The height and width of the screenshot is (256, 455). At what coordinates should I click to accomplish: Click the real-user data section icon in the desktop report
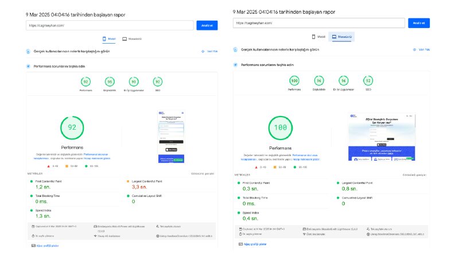tap(235, 49)
